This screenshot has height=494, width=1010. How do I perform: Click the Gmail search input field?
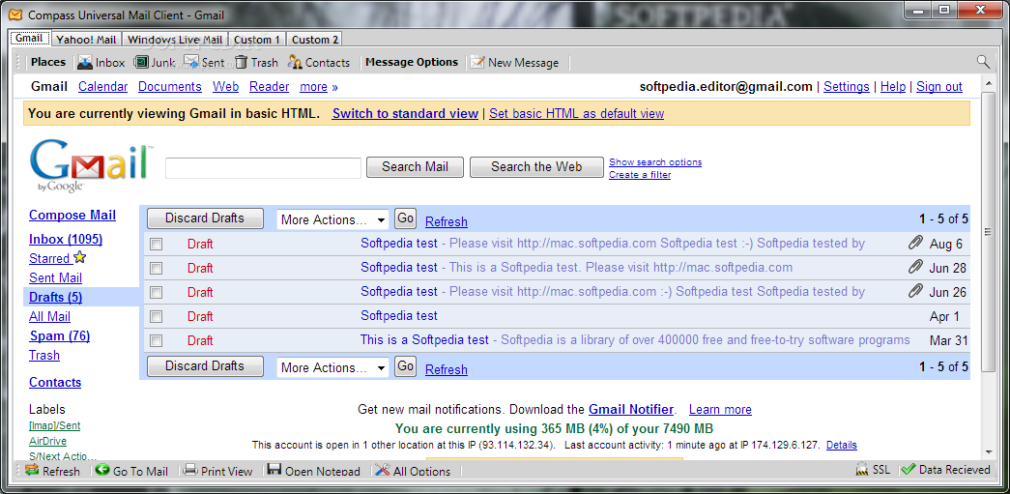[x=264, y=168]
